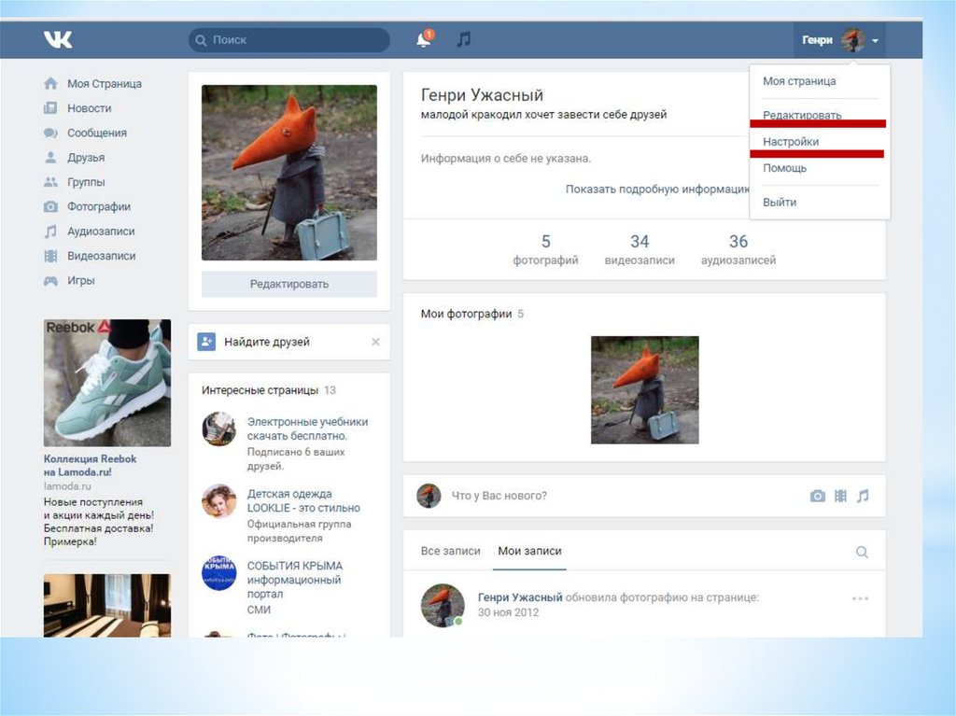This screenshot has width=956, height=716.
Task: Attach audio with the music note icon in post box
Action: [863, 496]
